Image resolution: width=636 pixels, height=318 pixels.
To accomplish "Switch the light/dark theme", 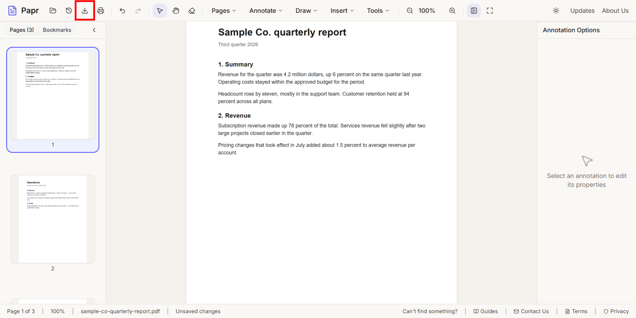I will point(556,11).
